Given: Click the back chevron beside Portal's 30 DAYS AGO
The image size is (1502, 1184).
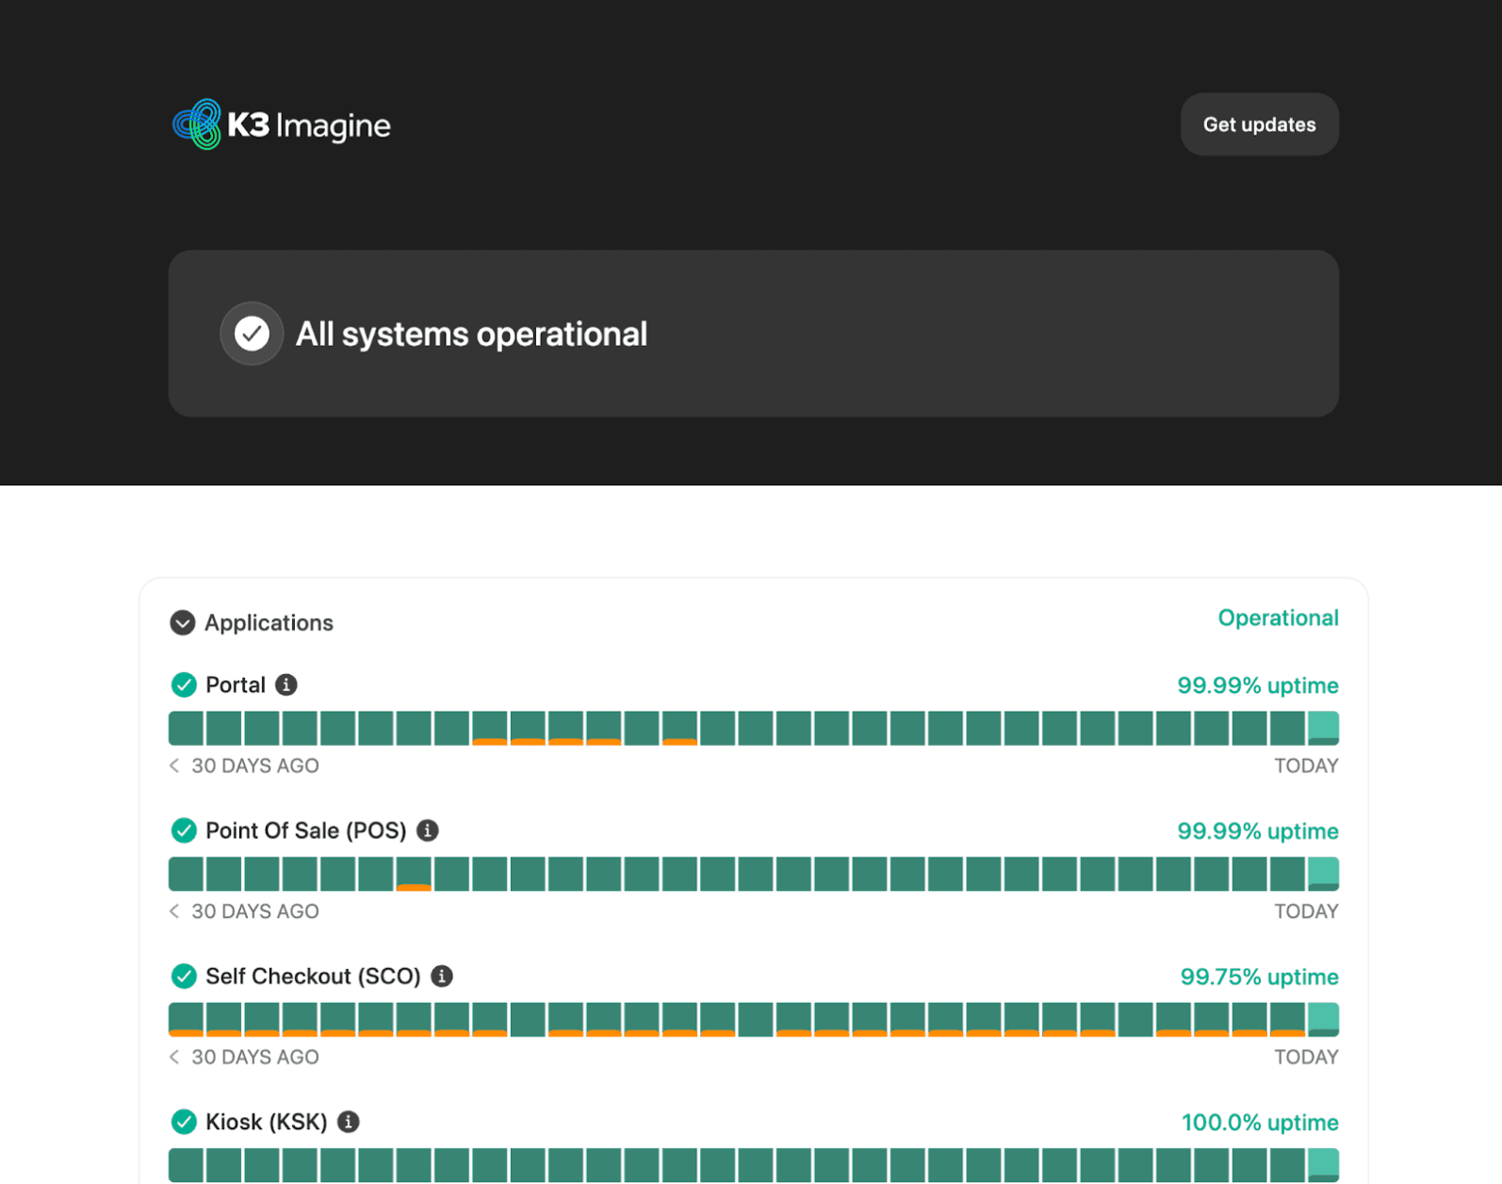Looking at the screenshot, I should (173, 765).
